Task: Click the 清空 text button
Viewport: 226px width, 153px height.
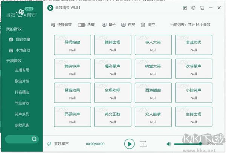Action: click(x=151, y=25)
